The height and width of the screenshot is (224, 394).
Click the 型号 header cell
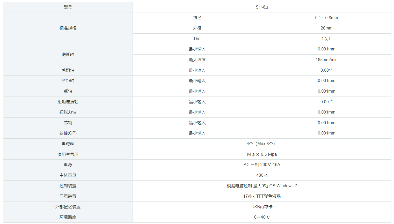68,7
